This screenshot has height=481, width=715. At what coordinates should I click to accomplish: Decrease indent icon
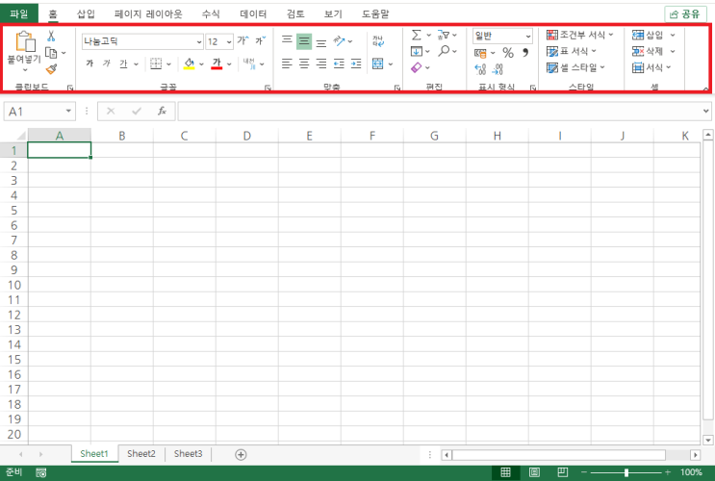[339, 63]
